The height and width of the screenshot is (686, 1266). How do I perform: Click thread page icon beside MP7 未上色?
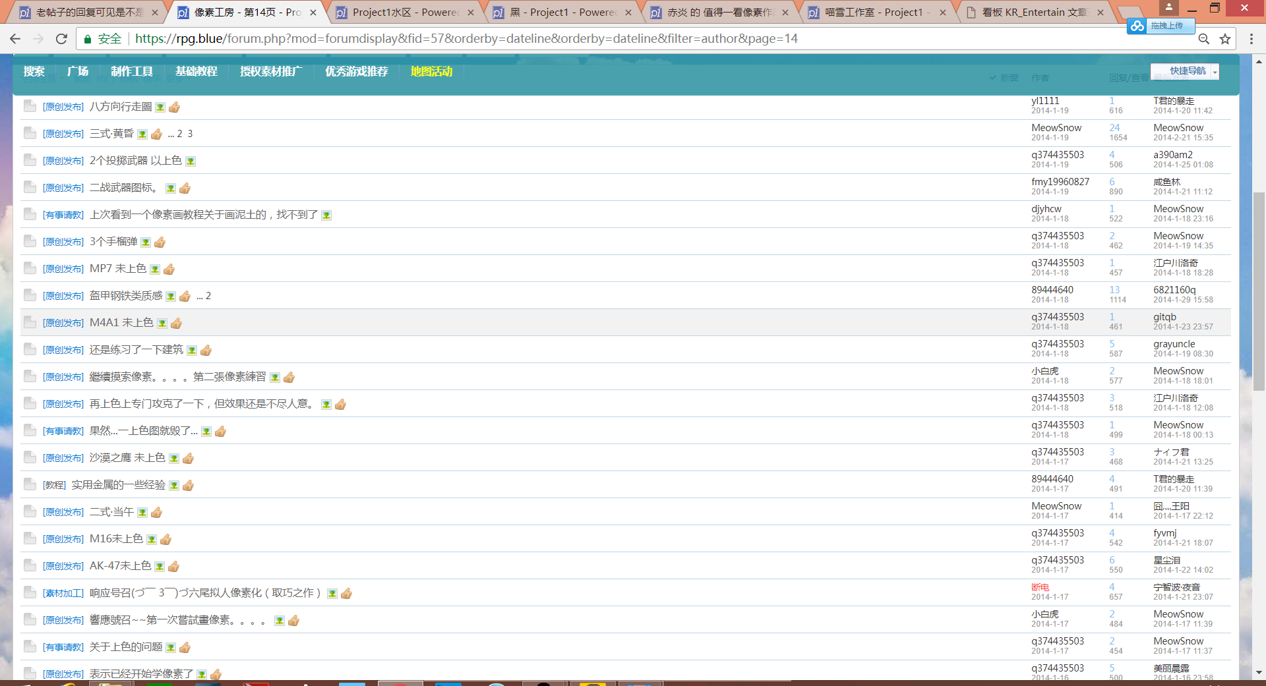click(30, 268)
